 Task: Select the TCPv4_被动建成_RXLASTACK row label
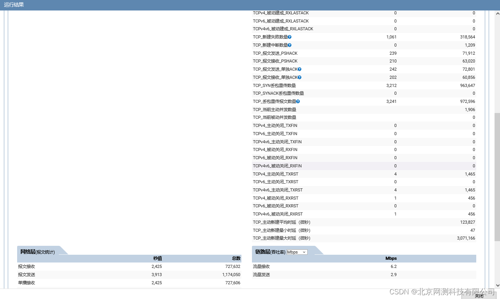tap(281, 13)
